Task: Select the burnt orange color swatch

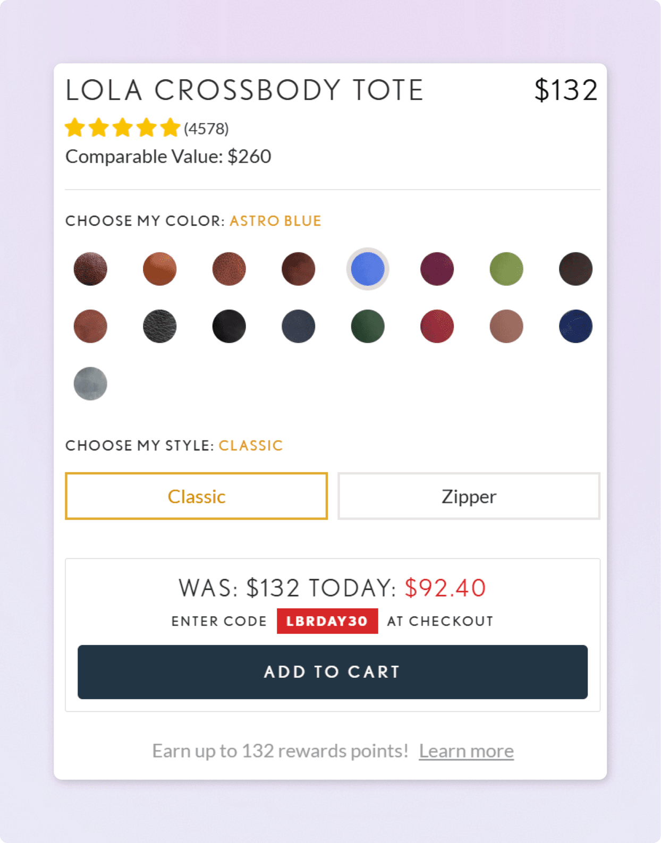Action: click(159, 269)
